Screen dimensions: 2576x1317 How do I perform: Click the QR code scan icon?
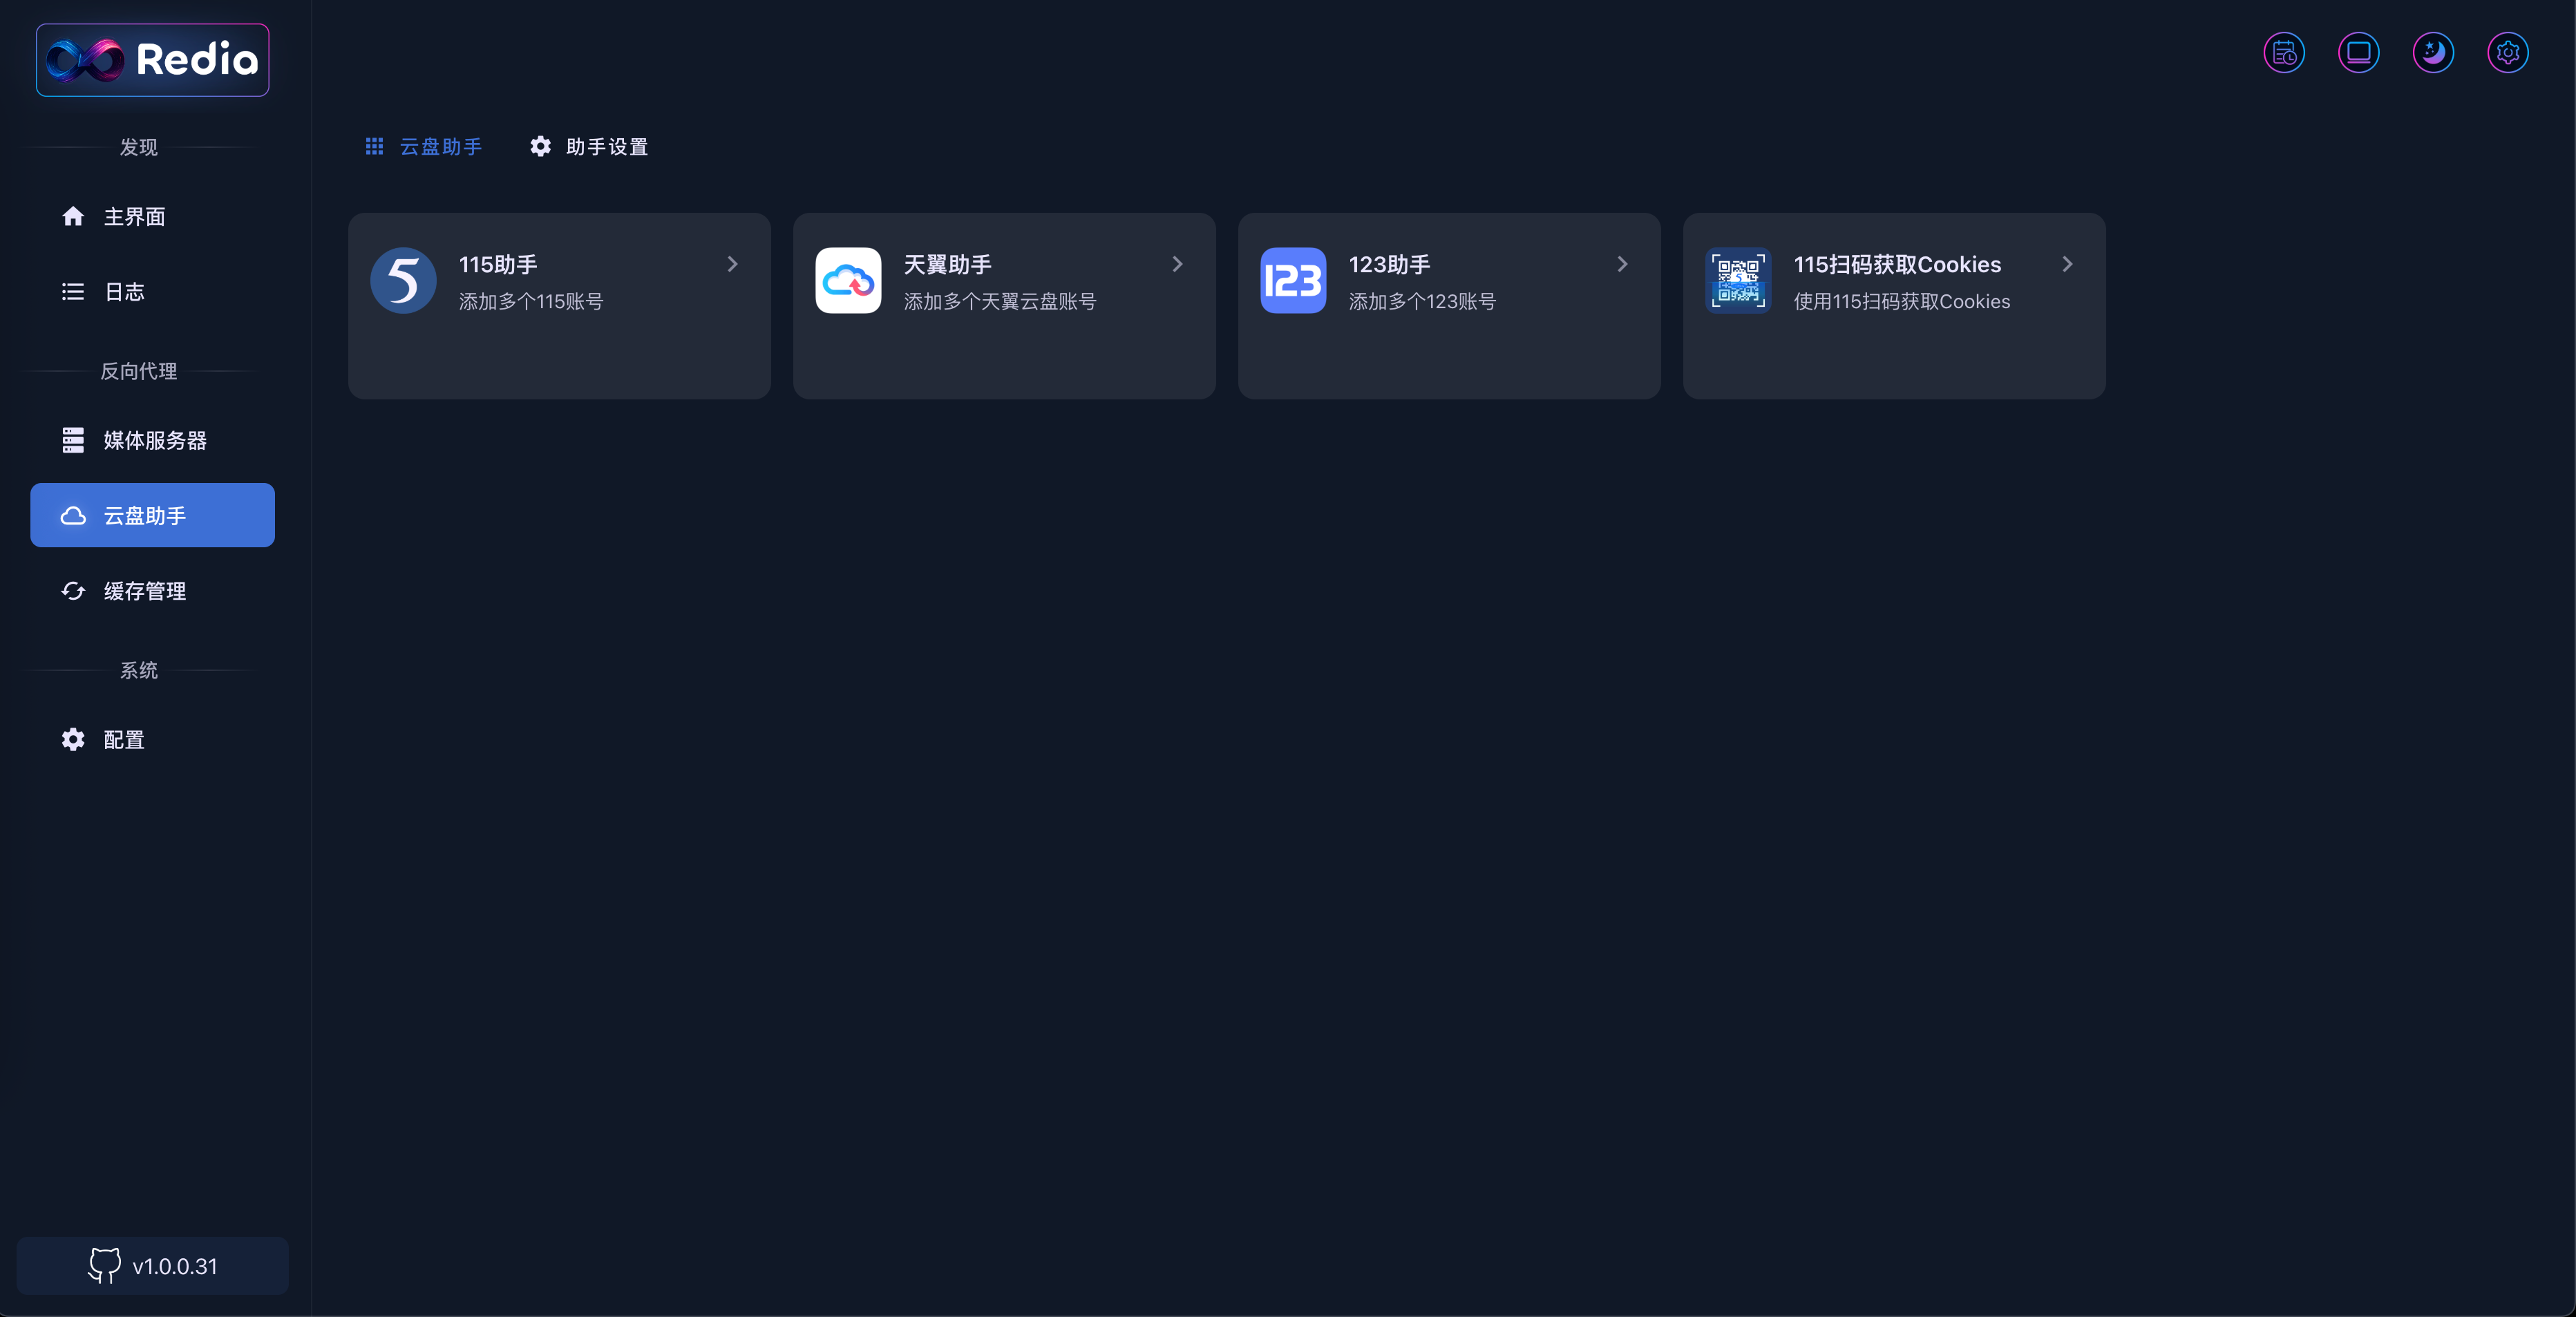[1738, 281]
